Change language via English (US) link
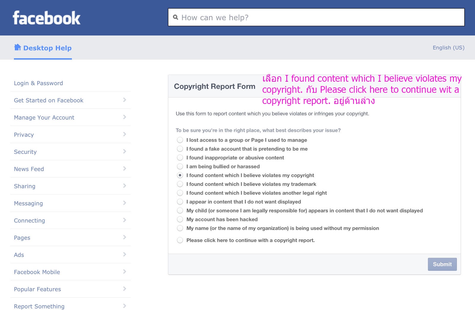Screen dimensions: 475x310 (448, 48)
